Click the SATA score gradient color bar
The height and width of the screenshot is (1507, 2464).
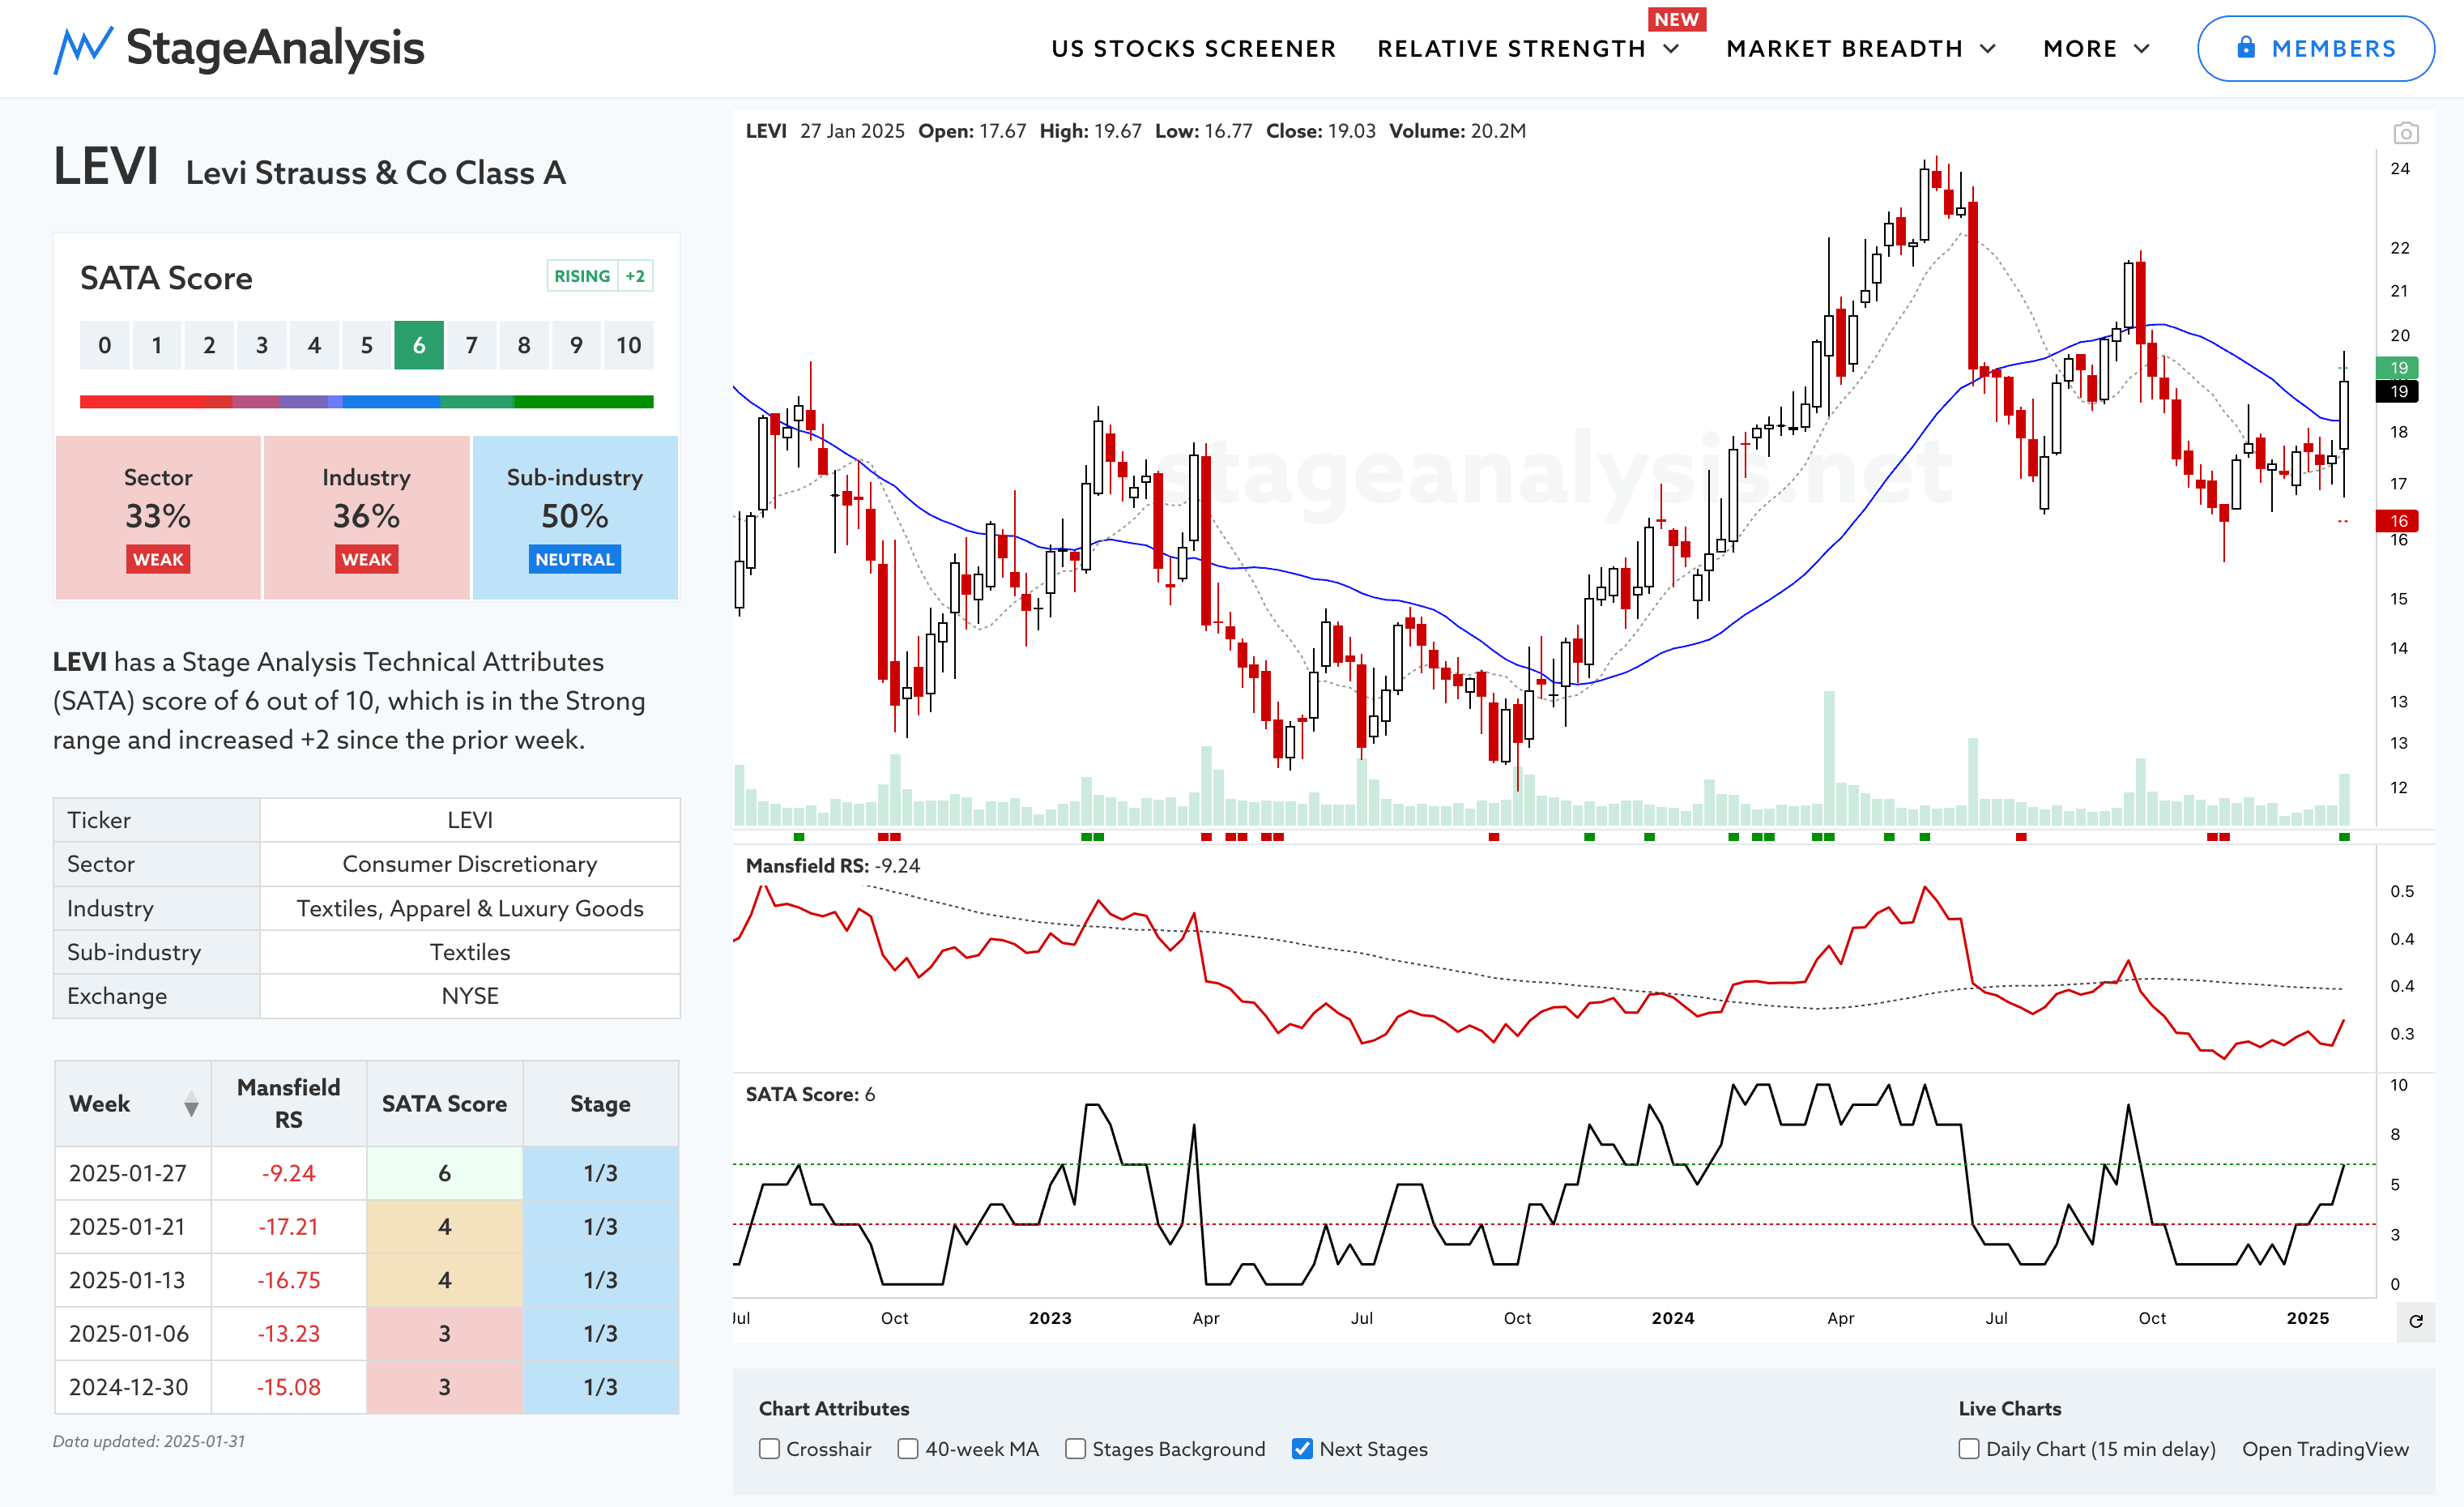(366, 401)
